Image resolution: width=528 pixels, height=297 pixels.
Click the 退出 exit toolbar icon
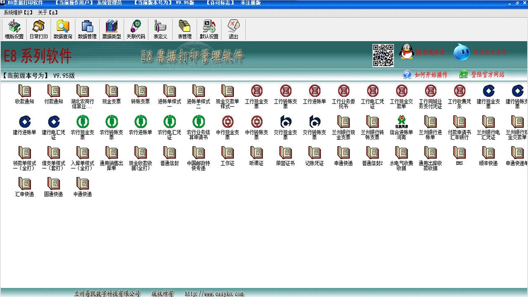click(x=233, y=29)
